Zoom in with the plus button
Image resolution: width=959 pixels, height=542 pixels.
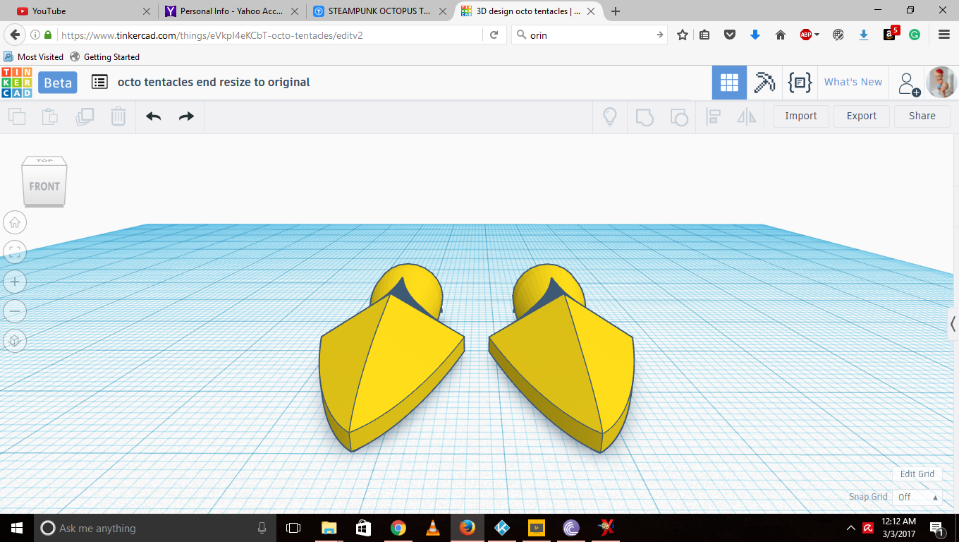[x=15, y=282]
